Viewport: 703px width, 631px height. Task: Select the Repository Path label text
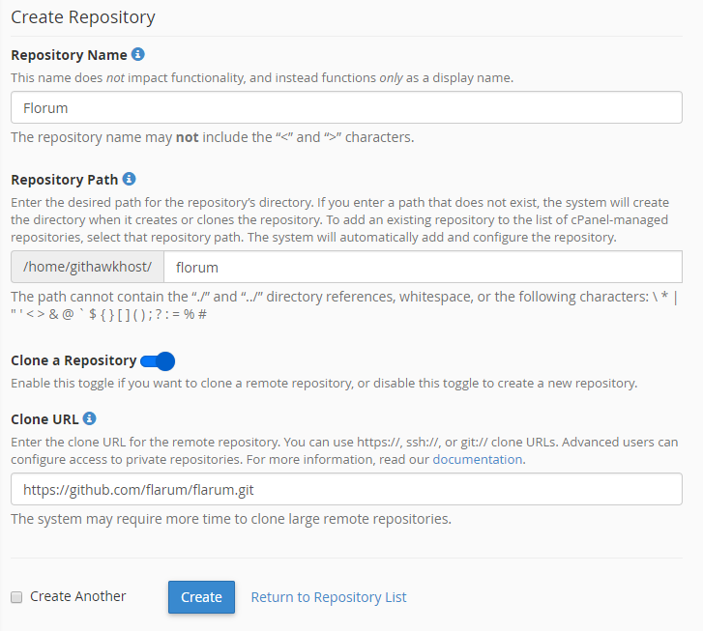64,179
